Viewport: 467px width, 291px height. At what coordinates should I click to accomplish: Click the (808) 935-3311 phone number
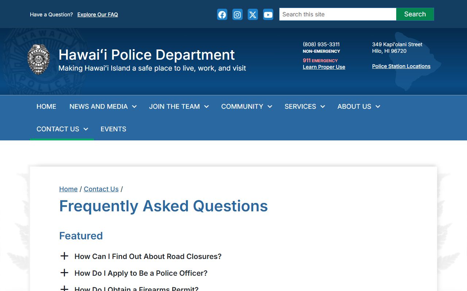pyautogui.click(x=321, y=44)
